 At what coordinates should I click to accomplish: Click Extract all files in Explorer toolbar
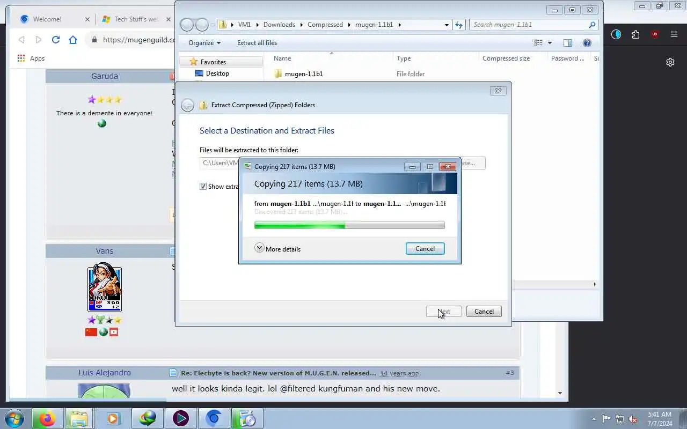[x=257, y=43]
